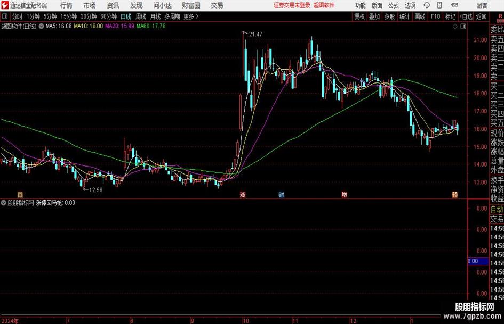This screenshot has height=324, width=504.
Task: Toggle the left panel icon beside 分时
Action: [x=5, y=16]
